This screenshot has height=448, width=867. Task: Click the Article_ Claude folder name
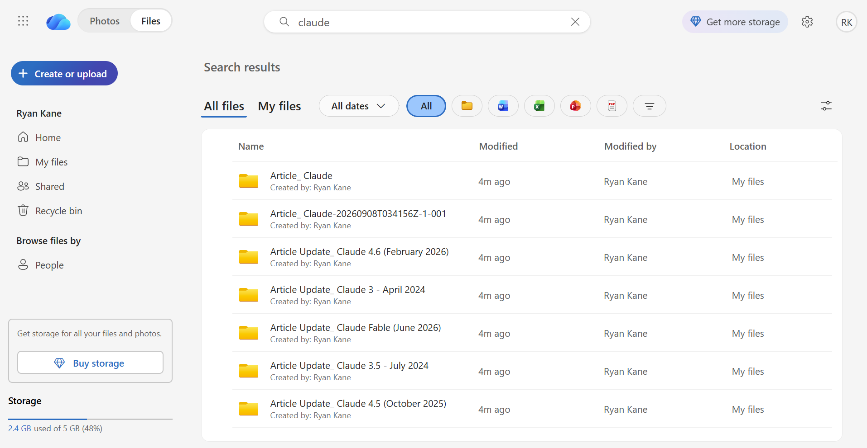click(x=301, y=175)
